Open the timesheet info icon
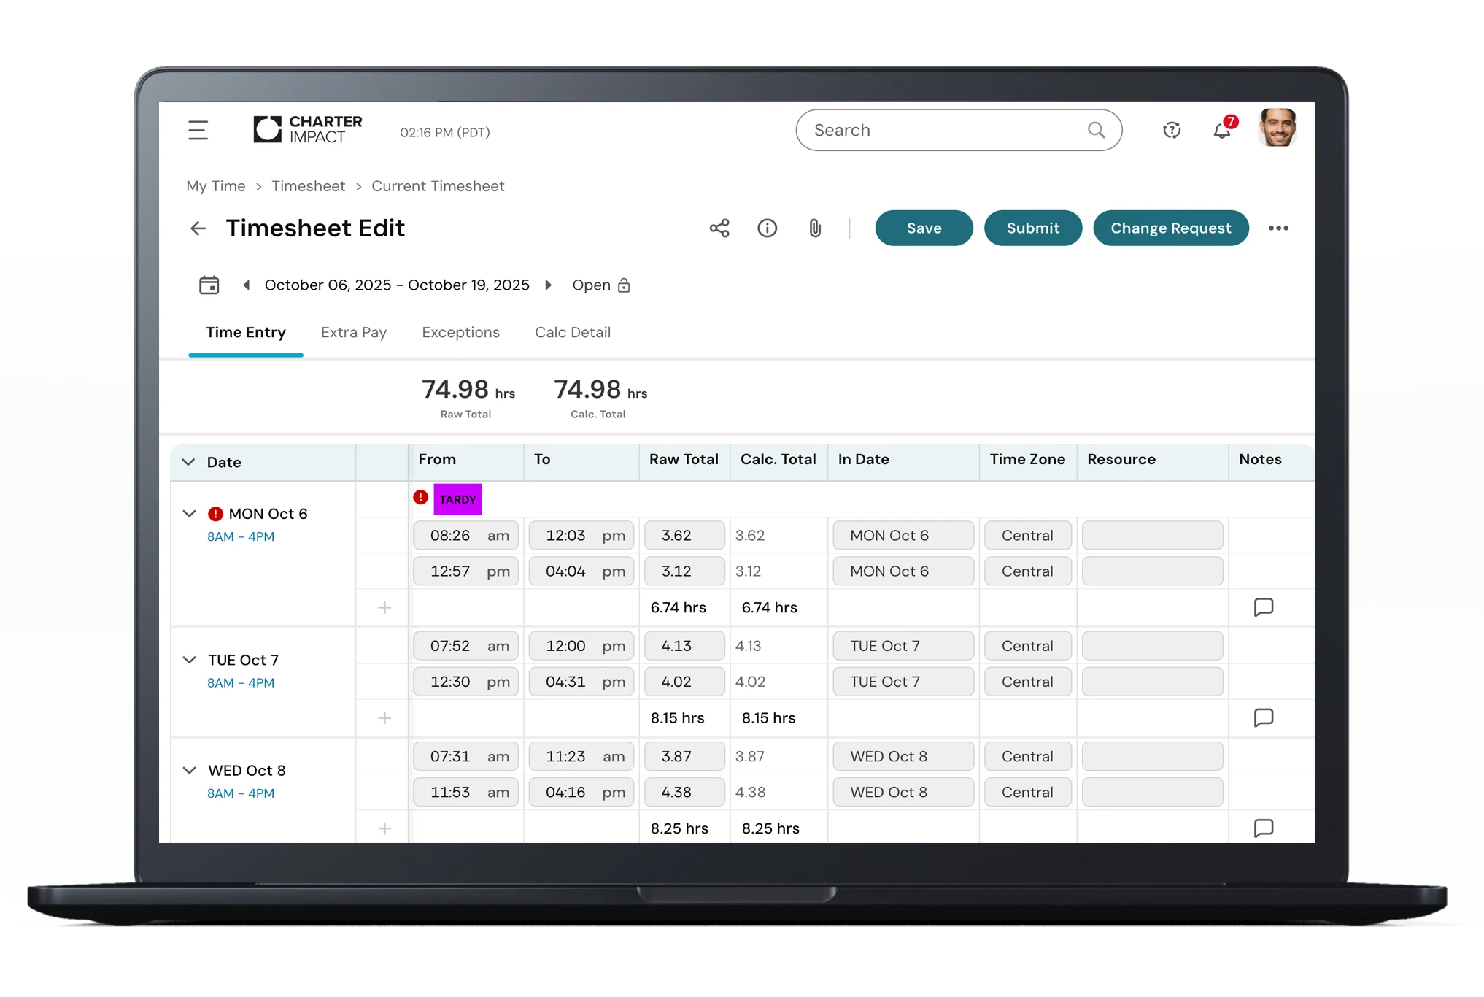Screen dimensions: 1484x997 (767, 228)
